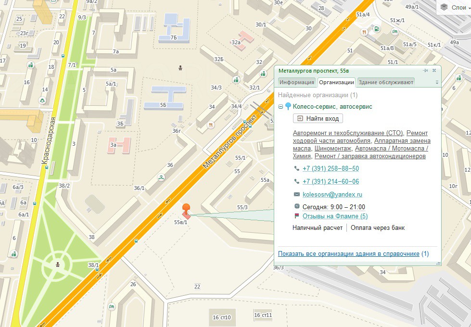Close the Металлургов проспект, 55в popup
This screenshot has height=327, width=471.
click(x=434, y=70)
